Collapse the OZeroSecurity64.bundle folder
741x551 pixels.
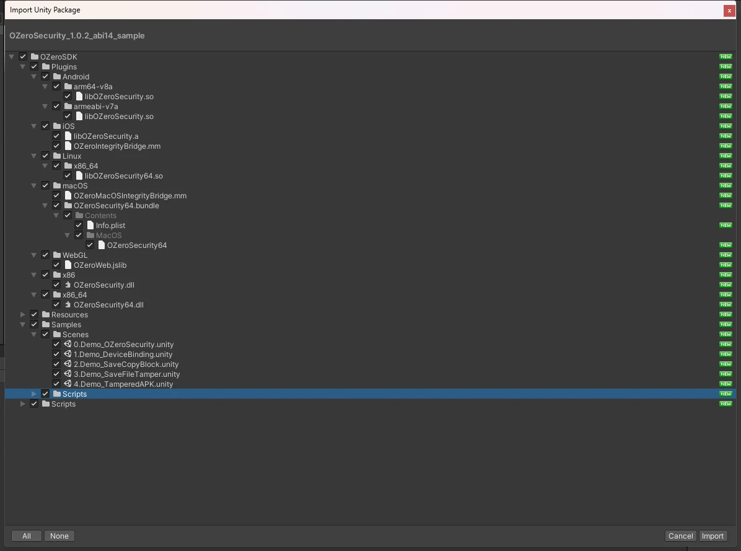click(45, 206)
